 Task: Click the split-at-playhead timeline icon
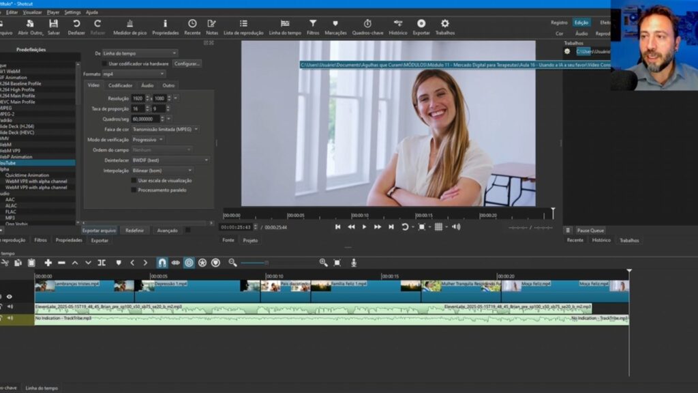pos(102,263)
